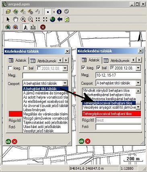
Task: Select 'Veszélyes anyagot szállító' list item
Action: click(x=109, y=107)
